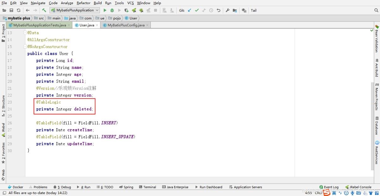
Task: Open settings via the wrench icon
Action: pyautogui.click(x=227, y=10)
